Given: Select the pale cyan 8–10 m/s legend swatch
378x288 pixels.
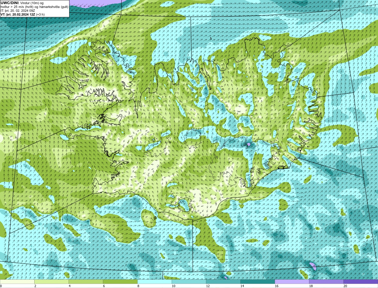Looking at the screenshot, I should coord(154,282).
